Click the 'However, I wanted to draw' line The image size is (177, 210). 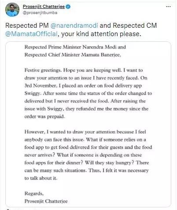(x=85, y=132)
